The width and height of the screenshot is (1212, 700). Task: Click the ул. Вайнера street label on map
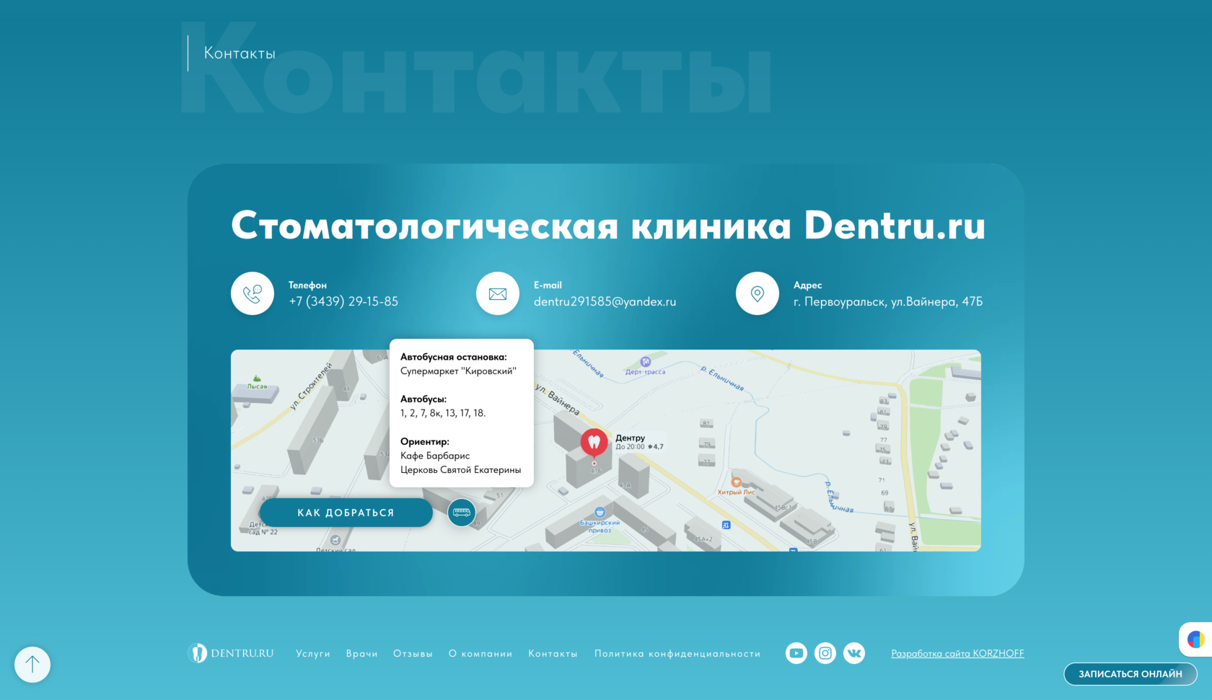(557, 399)
